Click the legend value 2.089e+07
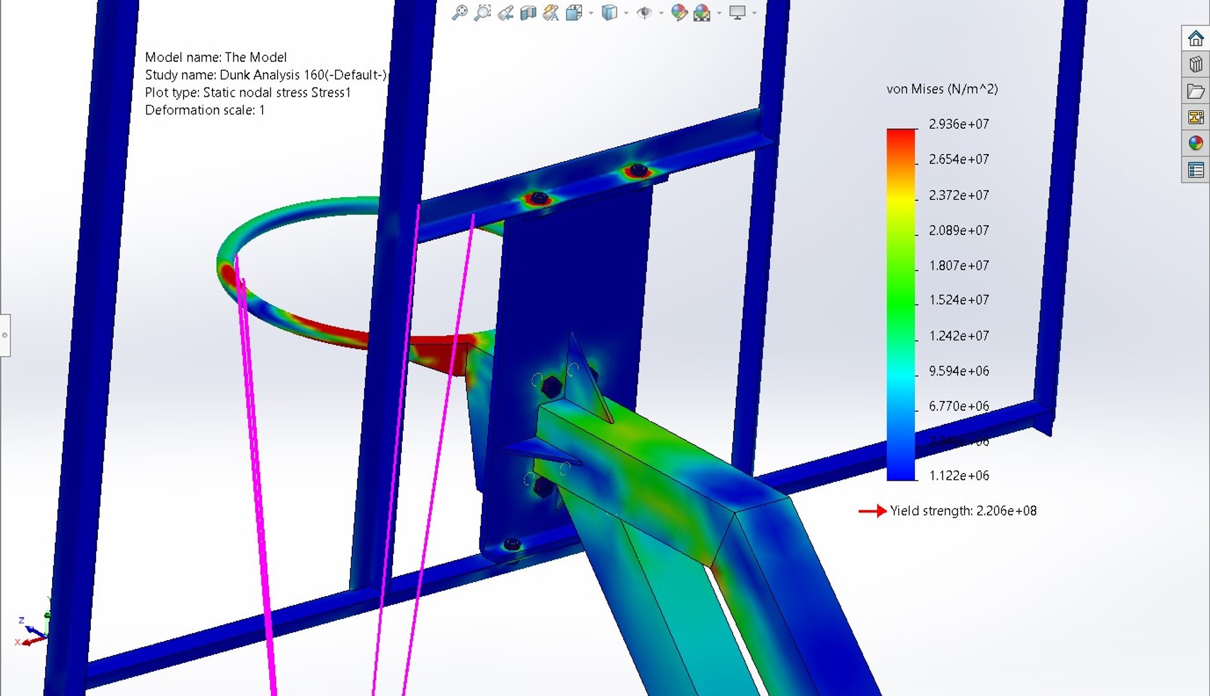This screenshot has height=696, width=1210. coord(959,230)
